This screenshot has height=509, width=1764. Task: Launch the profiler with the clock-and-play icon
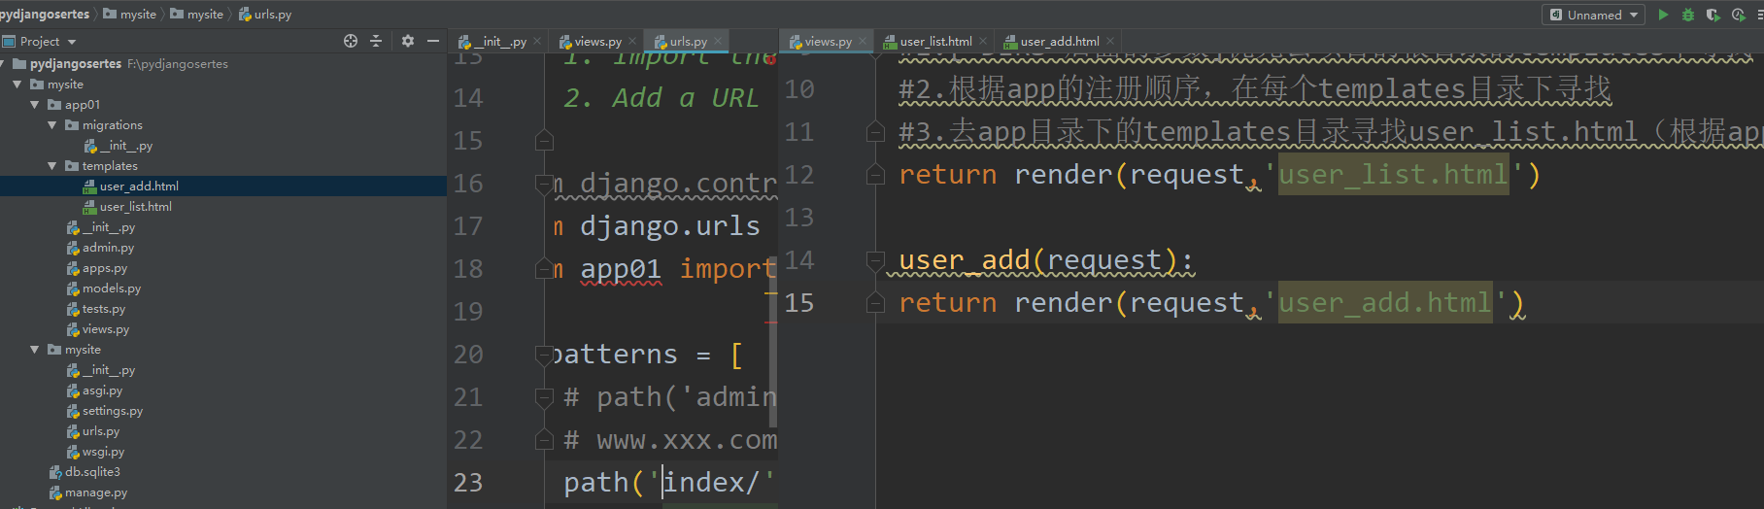[x=1739, y=15]
